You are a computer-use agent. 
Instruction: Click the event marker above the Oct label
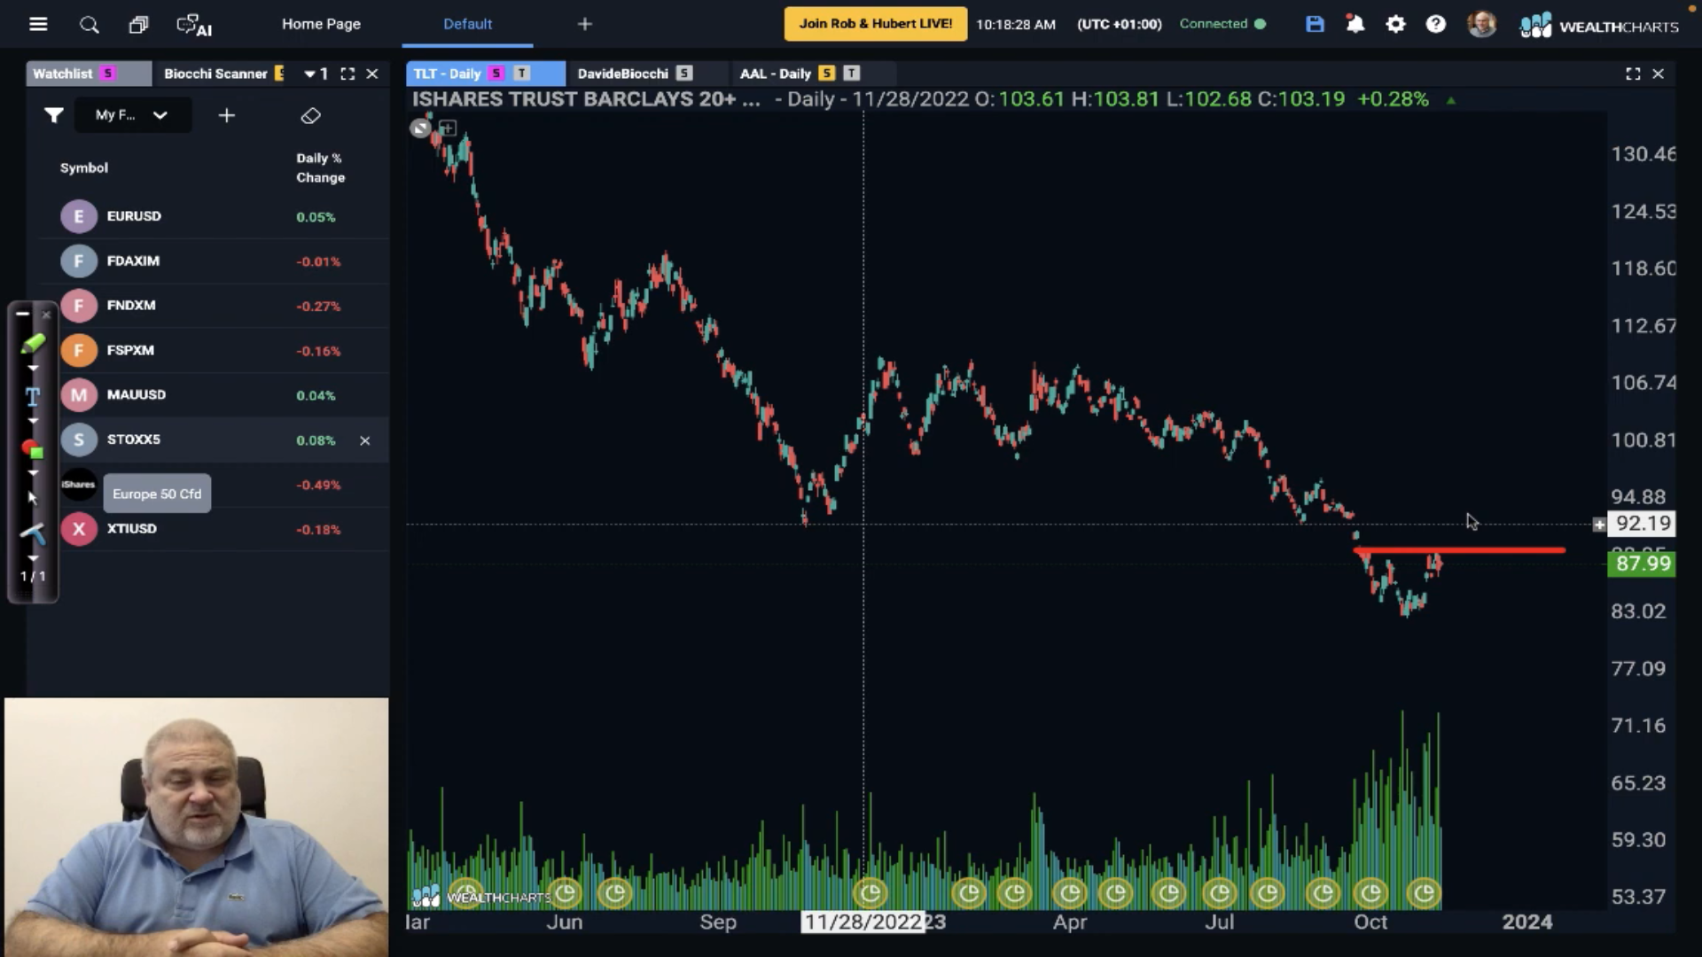[x=1371, y=893]
